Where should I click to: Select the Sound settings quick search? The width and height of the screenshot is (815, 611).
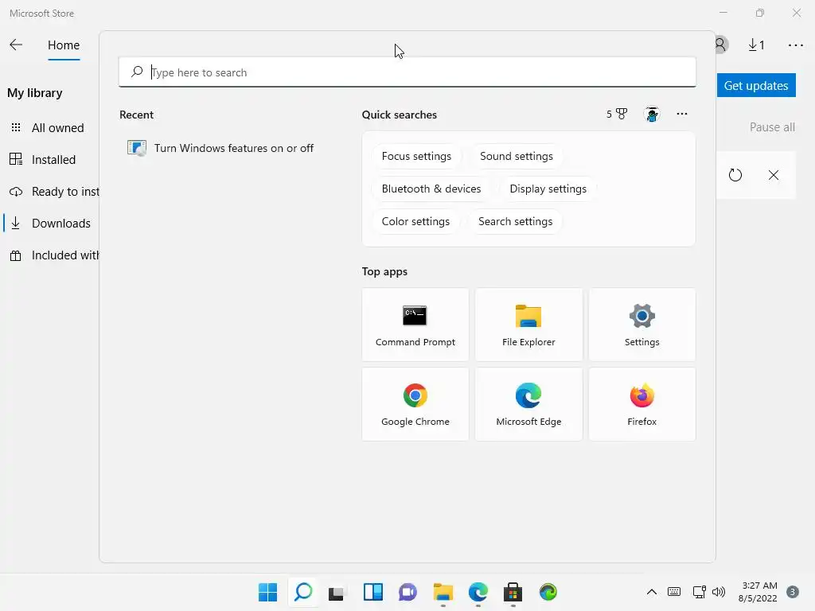pyautogui.click(x=516, y=157)
